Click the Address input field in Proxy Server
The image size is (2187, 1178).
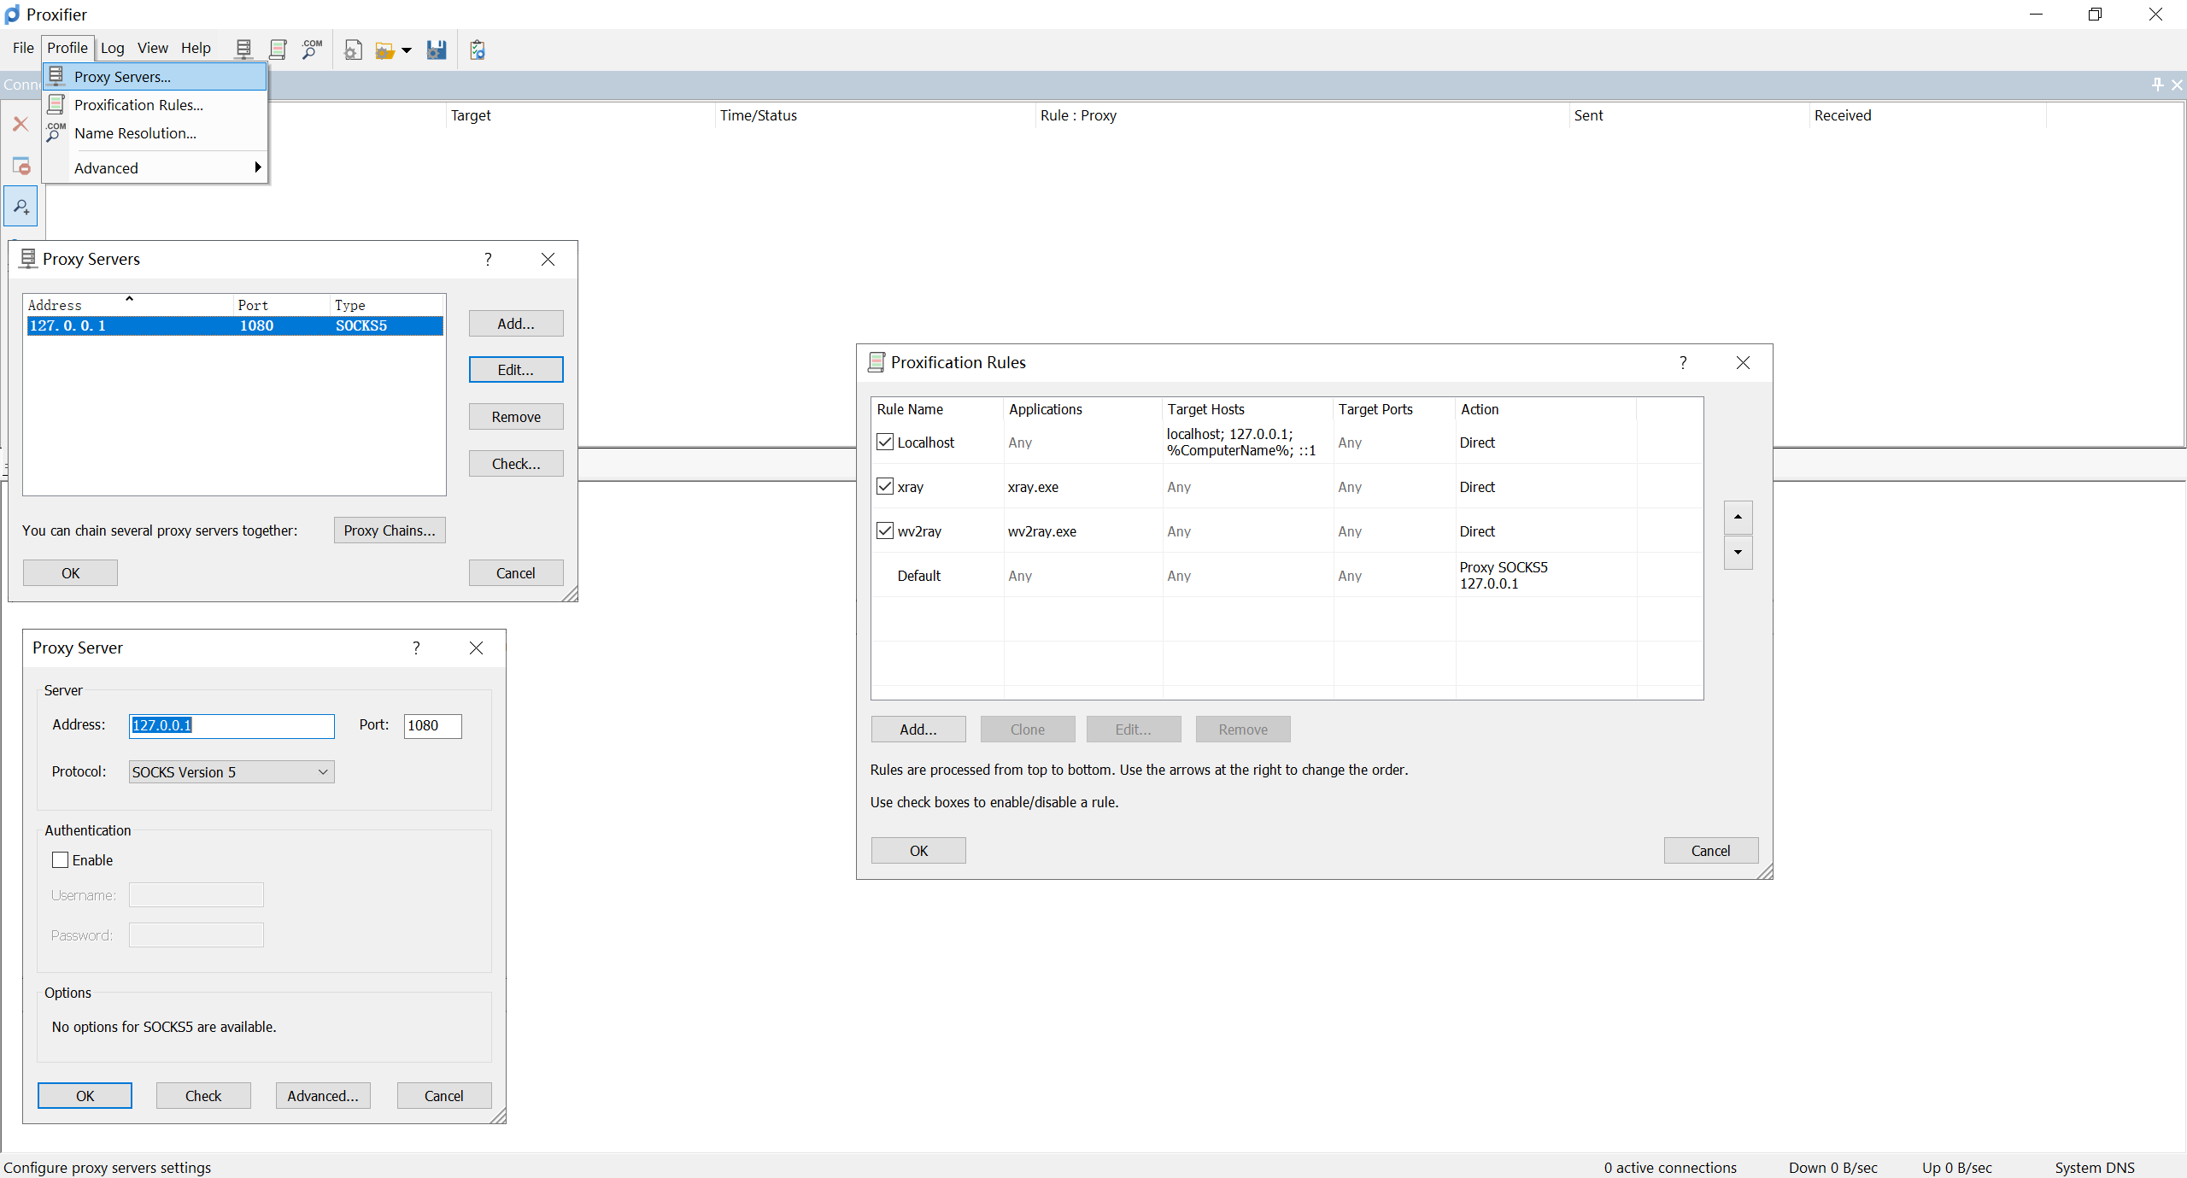(x=231, y=724)
